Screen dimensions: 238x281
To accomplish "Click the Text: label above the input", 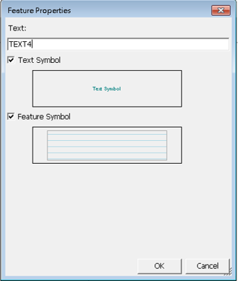I will 17,28.
